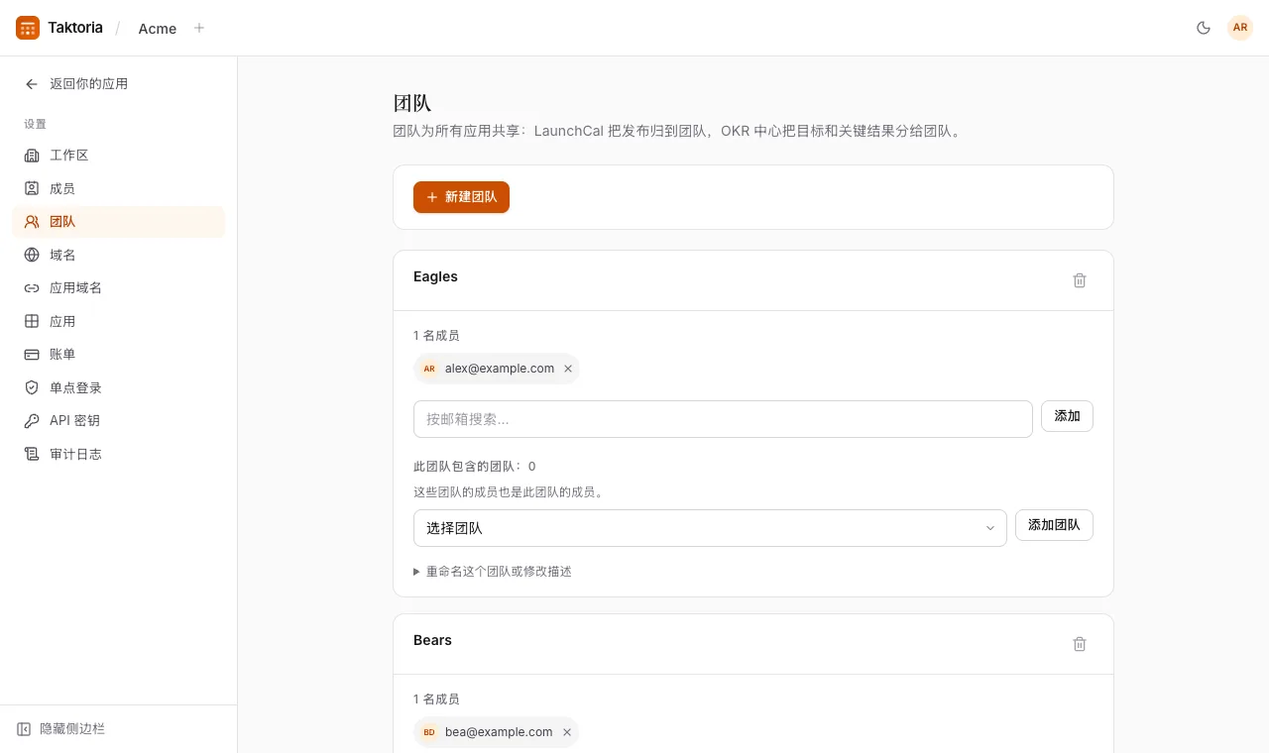Click the 1 名成员 label in Eagles

(x=436, y=336)
